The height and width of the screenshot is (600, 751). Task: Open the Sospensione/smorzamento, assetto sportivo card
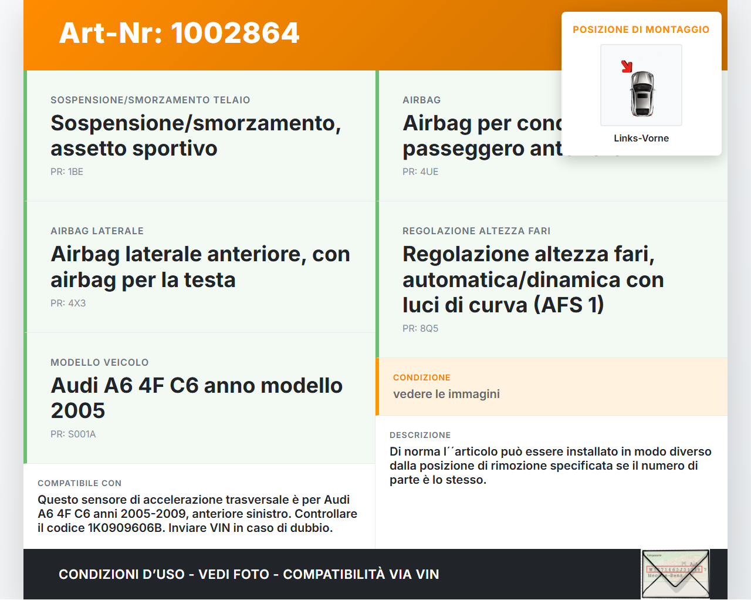click(x=195, y=136)
